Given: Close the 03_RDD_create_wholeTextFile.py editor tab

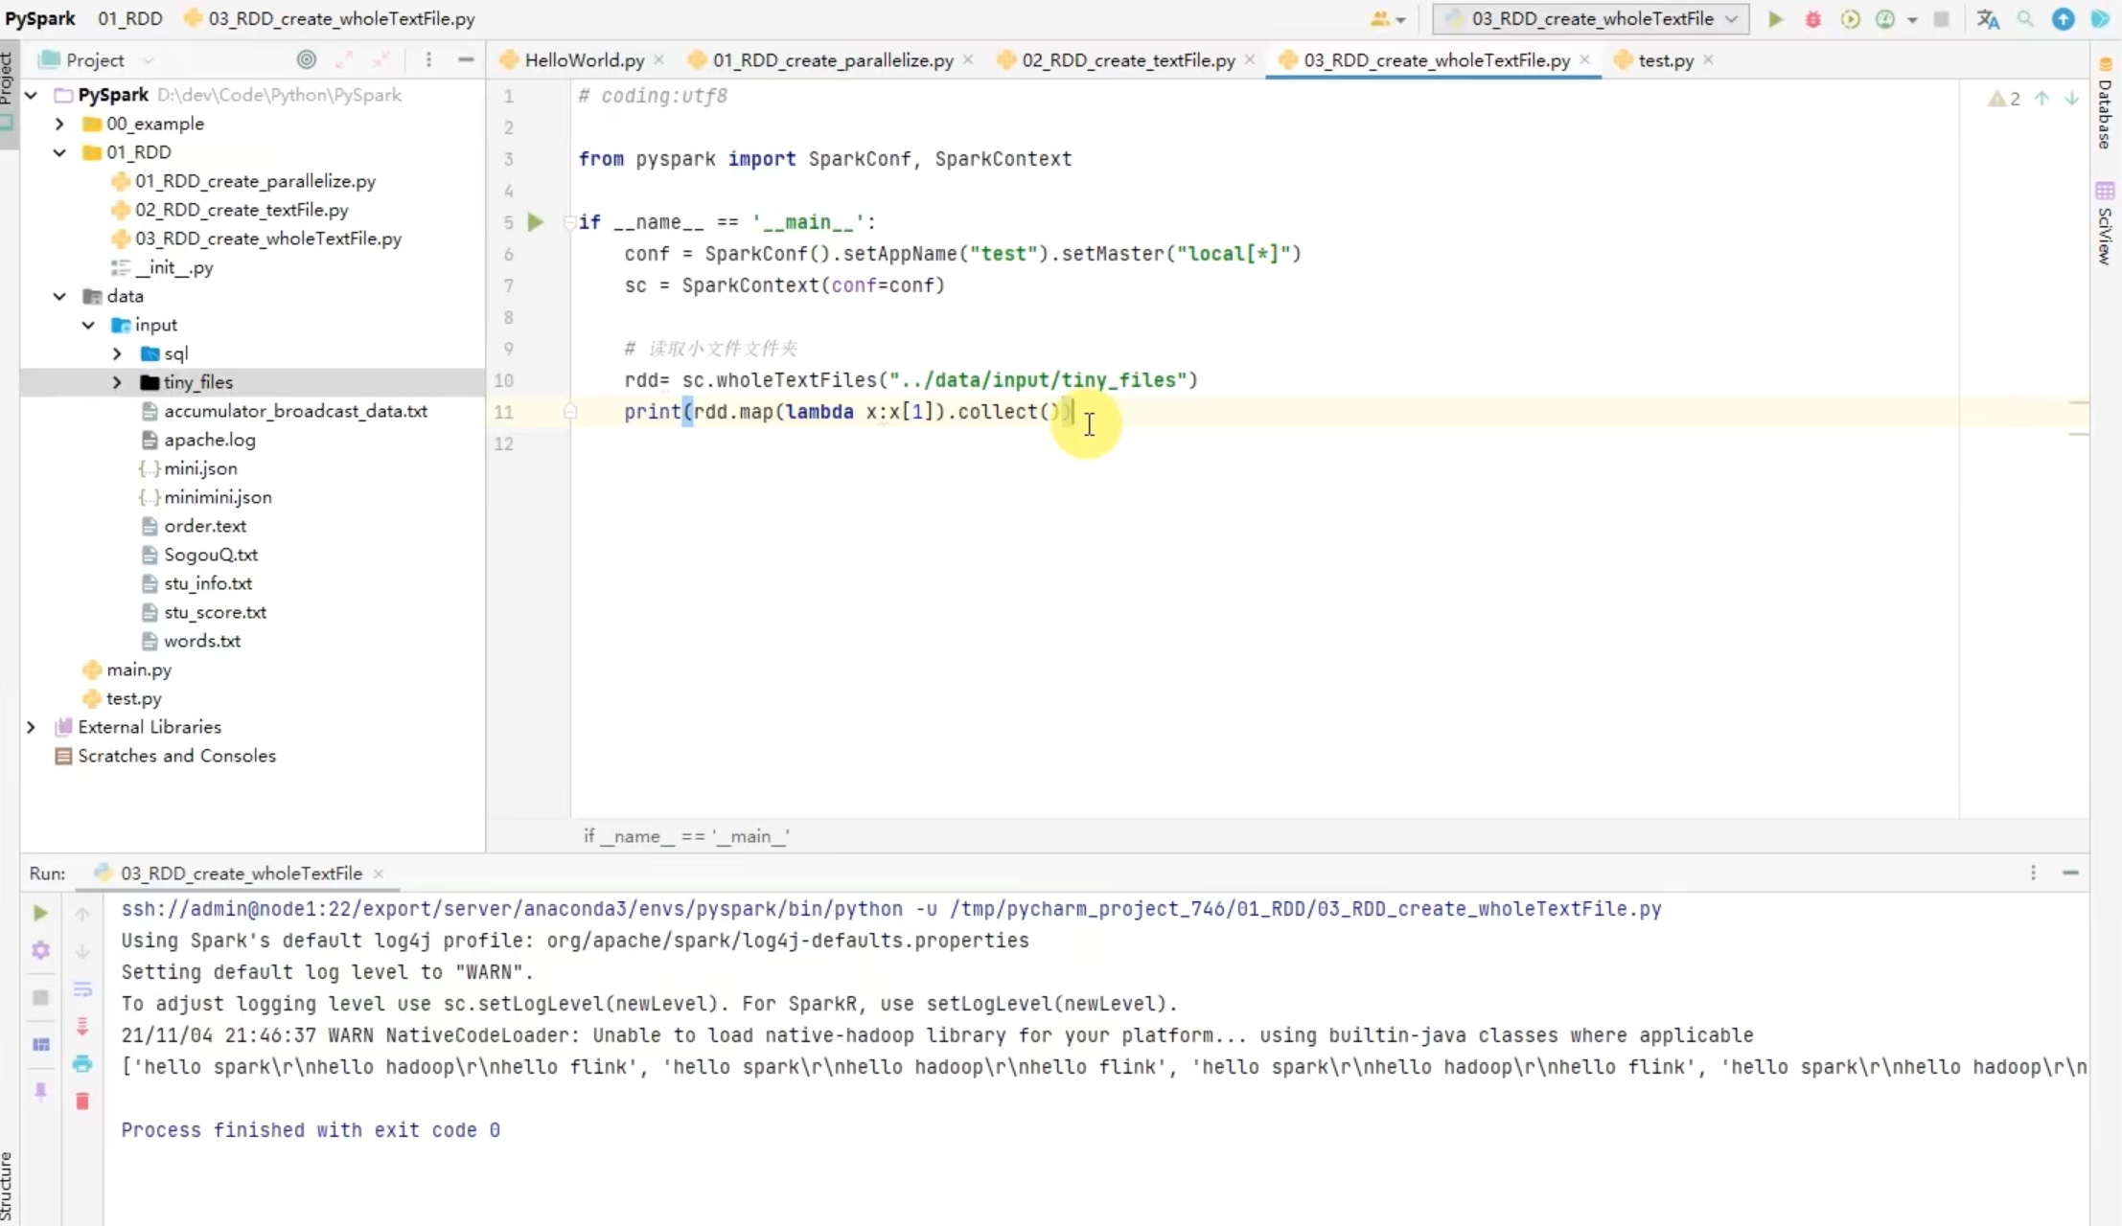Looking at the screenshot, I should [x=1584, y=59].
